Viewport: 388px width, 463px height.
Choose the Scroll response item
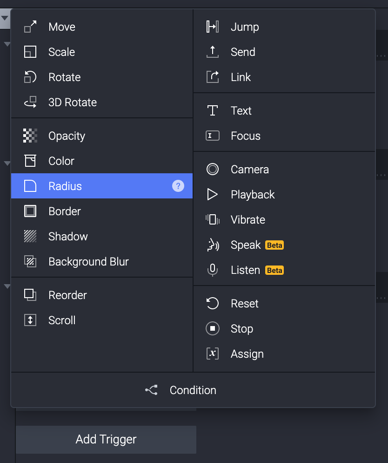click(x=62, y=320)
